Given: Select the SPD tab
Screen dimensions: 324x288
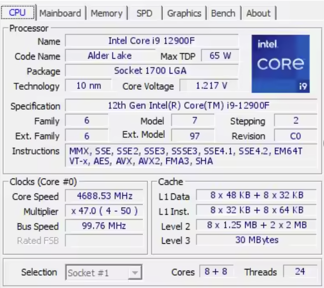Looking at the screenshot, I should pos(144,14).
